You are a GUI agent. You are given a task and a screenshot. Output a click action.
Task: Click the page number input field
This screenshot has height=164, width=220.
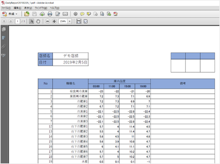click(17, 21)
